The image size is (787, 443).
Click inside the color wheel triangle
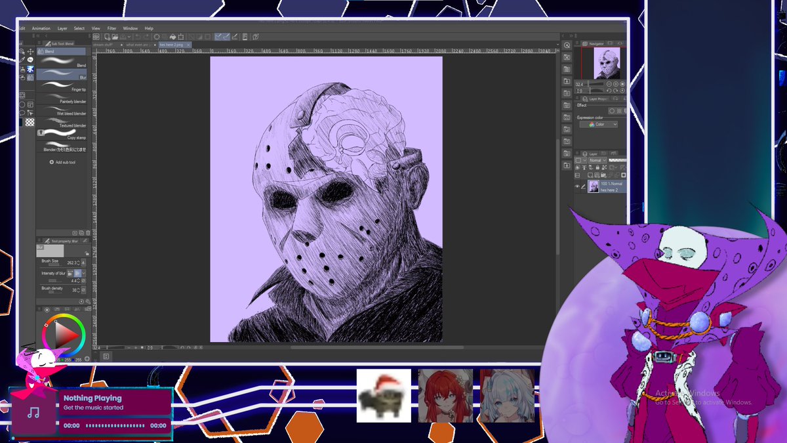pos(65,334)
